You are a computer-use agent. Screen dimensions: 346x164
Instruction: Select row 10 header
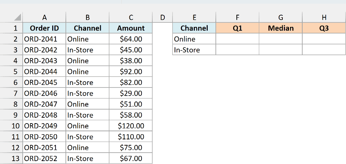click(11, 126)
